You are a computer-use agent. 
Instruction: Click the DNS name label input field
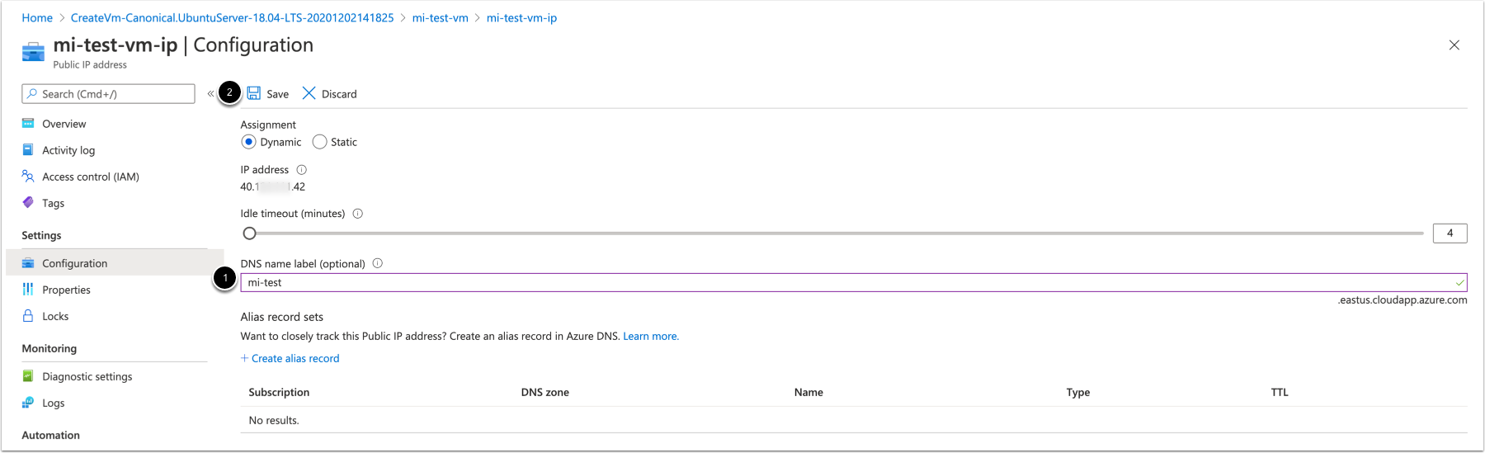click(x=850, y=282)
